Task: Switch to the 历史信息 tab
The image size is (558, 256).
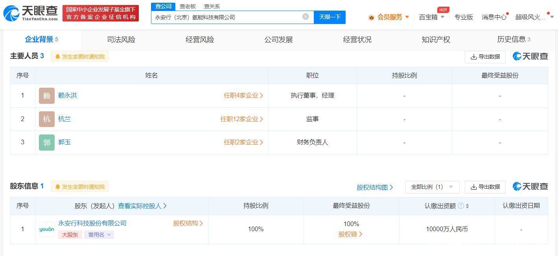Action: (x=514, y=39)
